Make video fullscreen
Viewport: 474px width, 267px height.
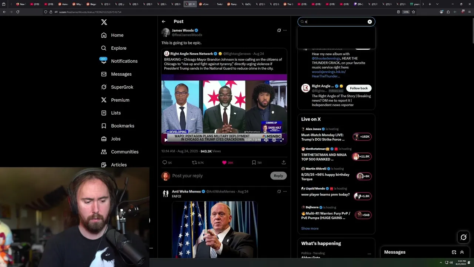(x=282, y=140)
